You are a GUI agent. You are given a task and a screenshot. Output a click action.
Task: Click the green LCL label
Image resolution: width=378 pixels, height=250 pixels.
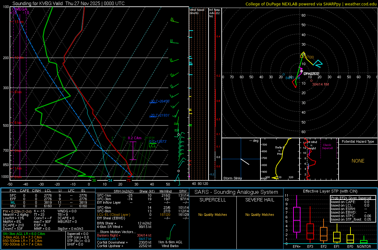pos(152,146)
